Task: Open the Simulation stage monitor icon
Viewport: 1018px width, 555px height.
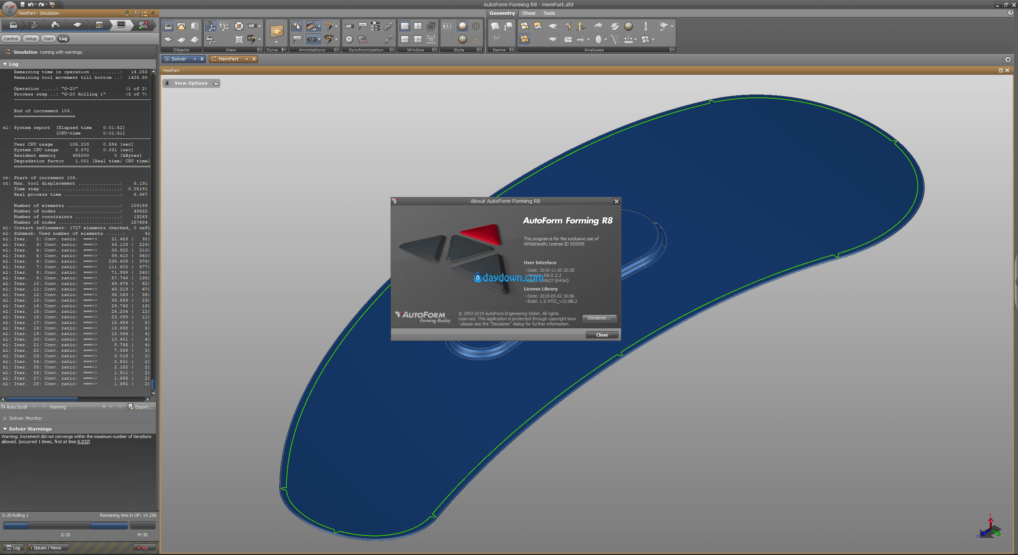Action: pos(121,25)
